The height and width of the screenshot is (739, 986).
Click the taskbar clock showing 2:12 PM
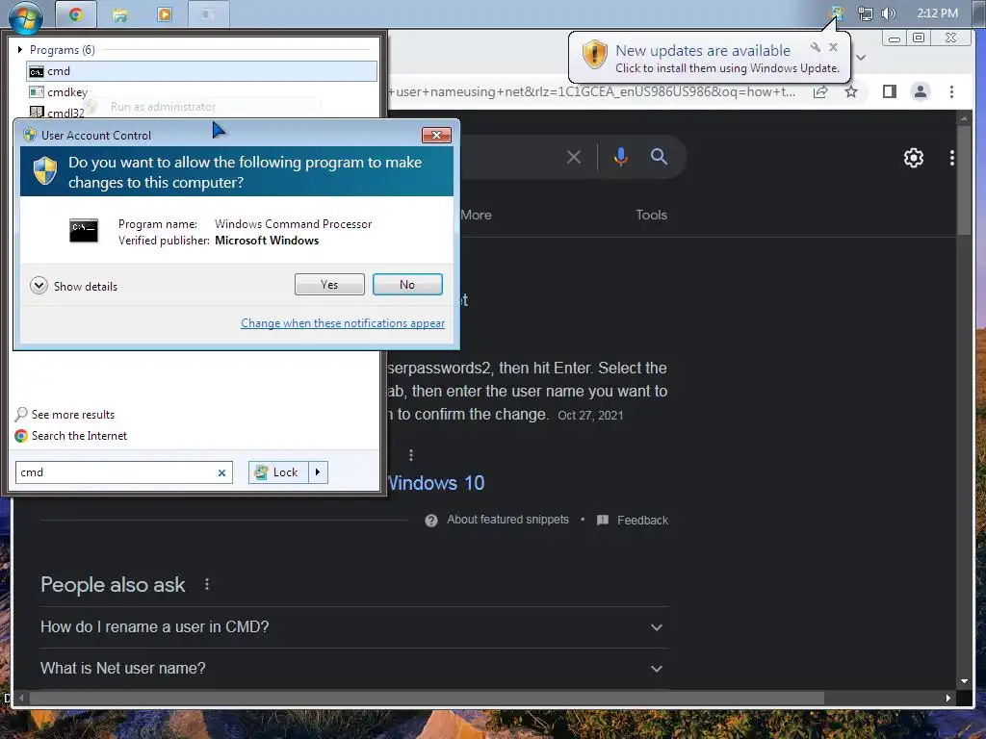(x=937, y=13)
